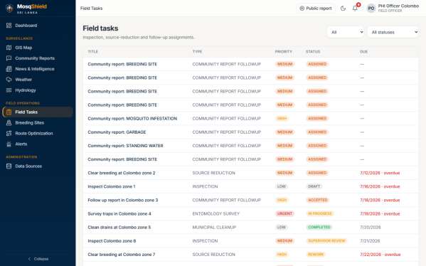The height and width of the screenshot is (266, 426).
Task: Open notifications bell icon
Action: point(355,8)
